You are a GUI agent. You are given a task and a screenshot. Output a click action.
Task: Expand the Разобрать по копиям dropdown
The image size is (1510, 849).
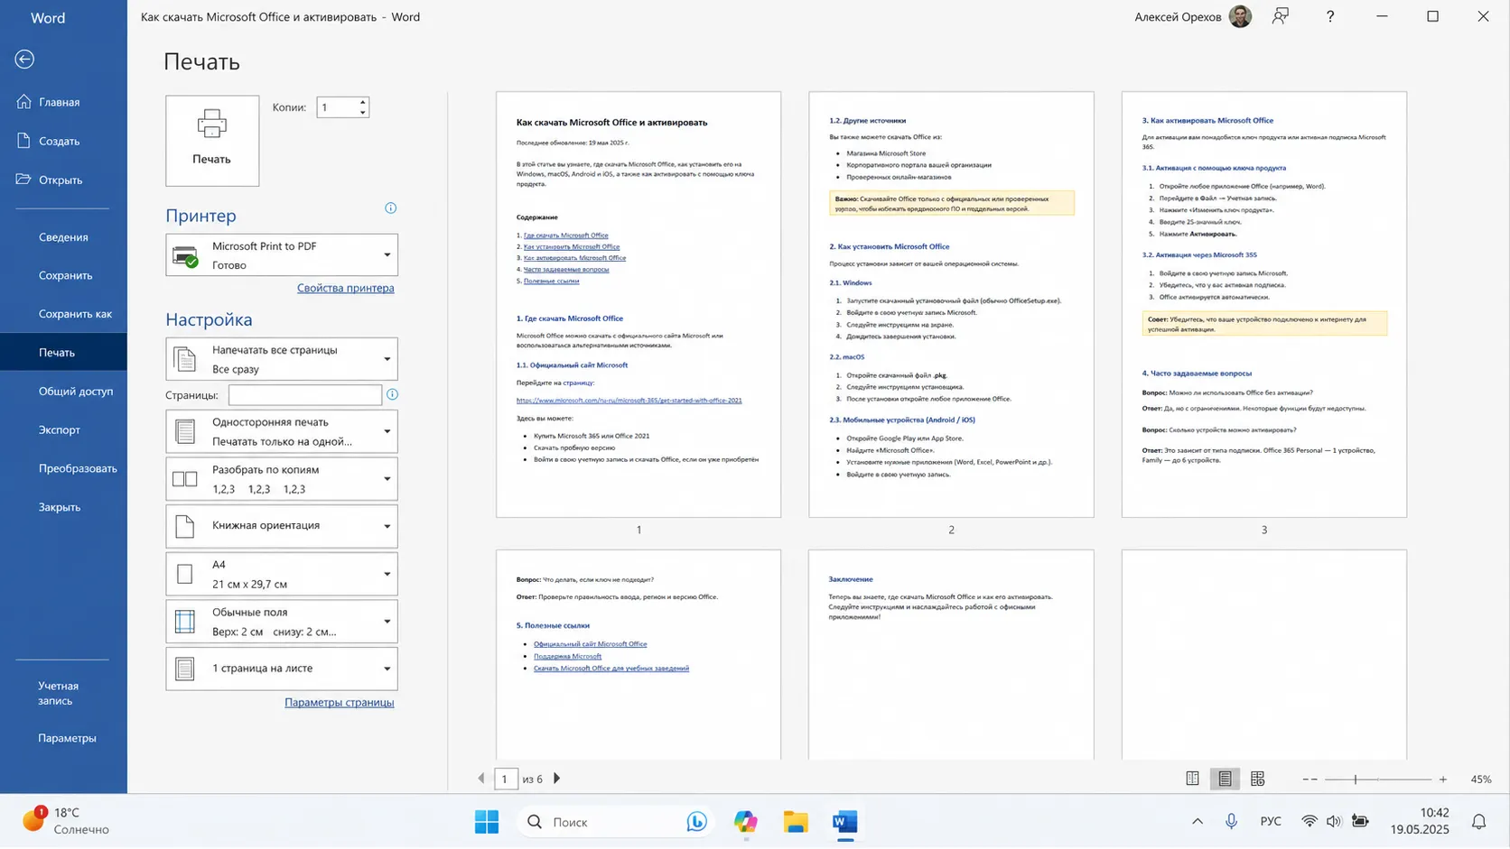[x=282, y=479]
